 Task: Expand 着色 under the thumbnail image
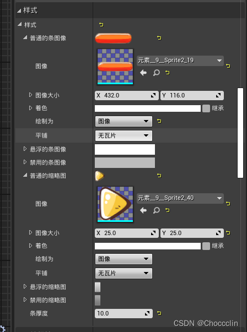coord(30,246)
